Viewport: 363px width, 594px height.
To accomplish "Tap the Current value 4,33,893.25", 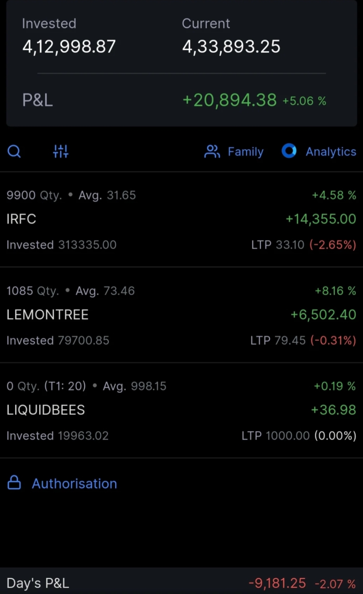I will pyautogui.click(x=231, y=47).
